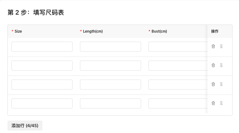239x133 pixels.
Task: Focus the Length(cm) field in fourth row
Action: pyautogui.click(x=110, y=103)
